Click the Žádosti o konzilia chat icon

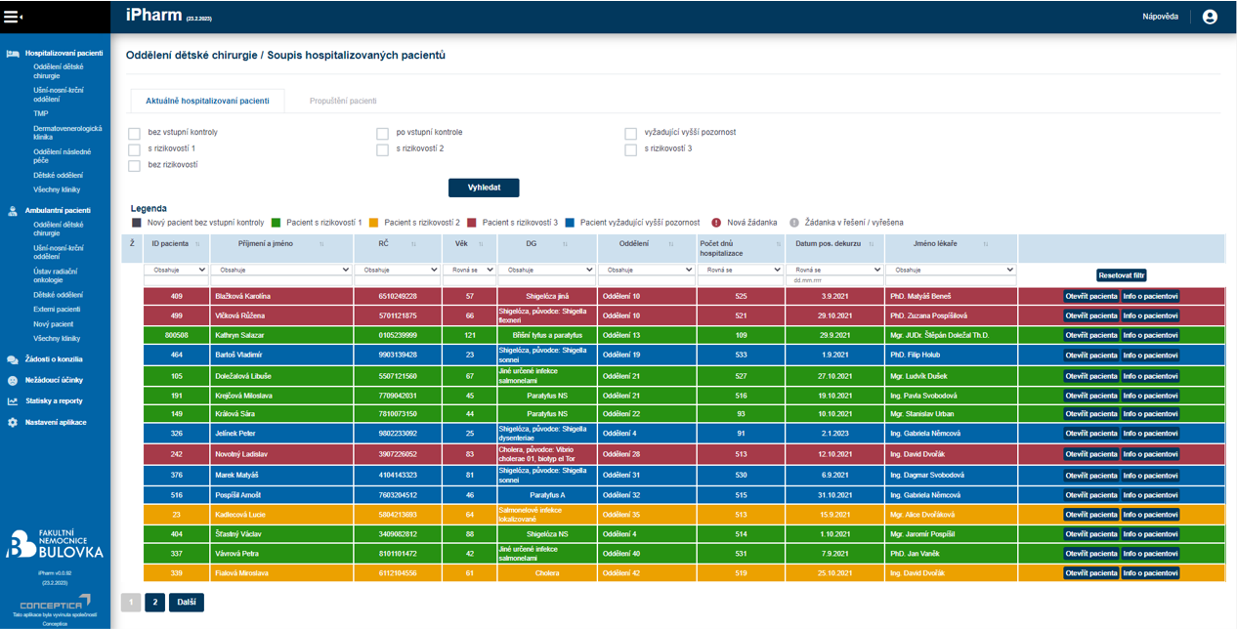(x=13, y=359)
